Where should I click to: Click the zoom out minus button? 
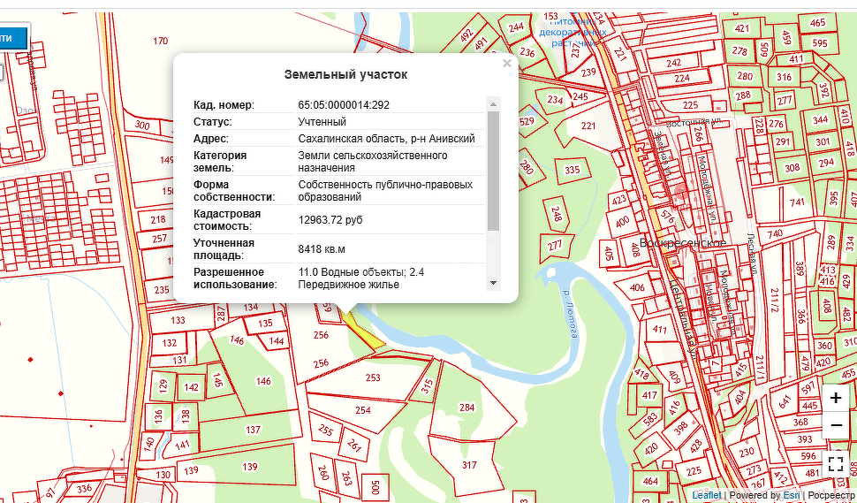pos(836,425)
